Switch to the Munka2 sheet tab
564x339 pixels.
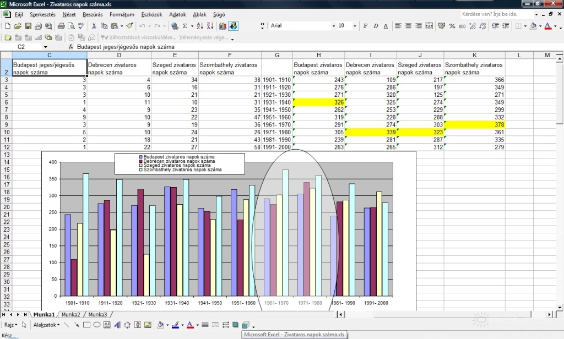point(70,315)
